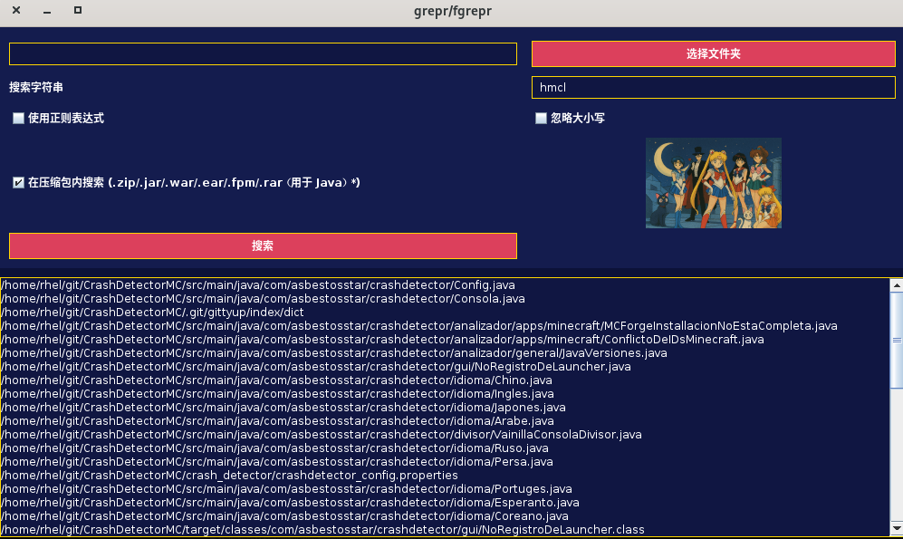Screen dimensions: 903x539
Task: Enable the 使用正则表达式 checkbox
Action: pos(19,119)
